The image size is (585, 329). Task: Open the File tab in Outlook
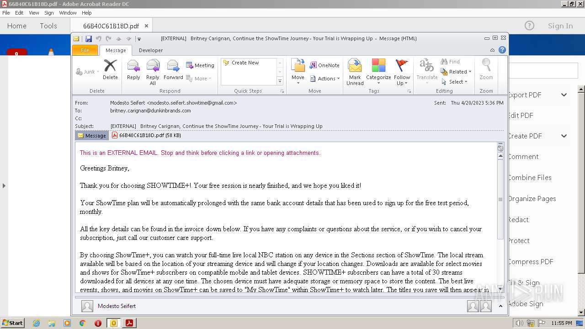tap(85, 50)
